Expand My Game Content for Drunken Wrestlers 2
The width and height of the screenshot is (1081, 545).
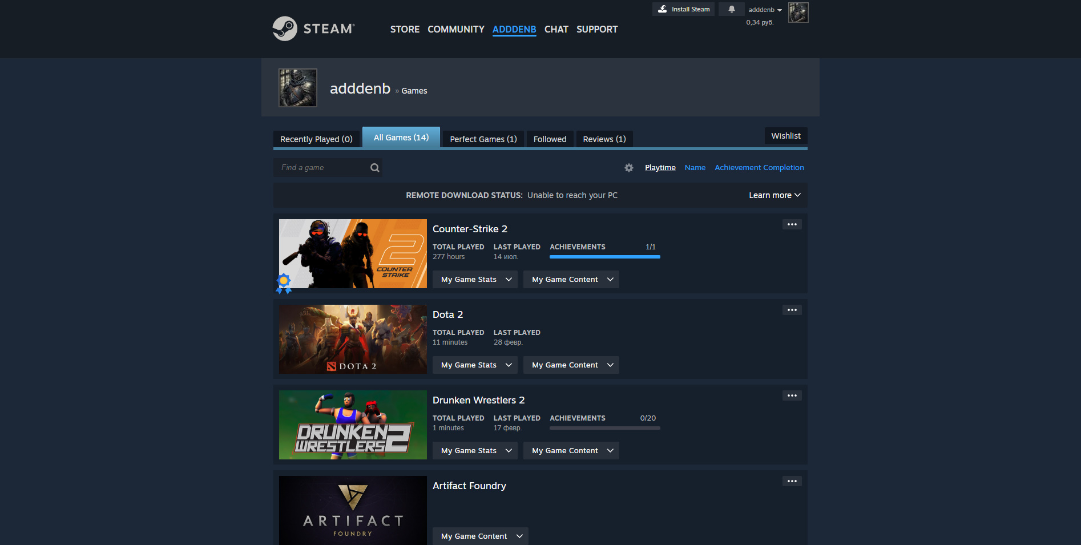[x=571, y=451]
